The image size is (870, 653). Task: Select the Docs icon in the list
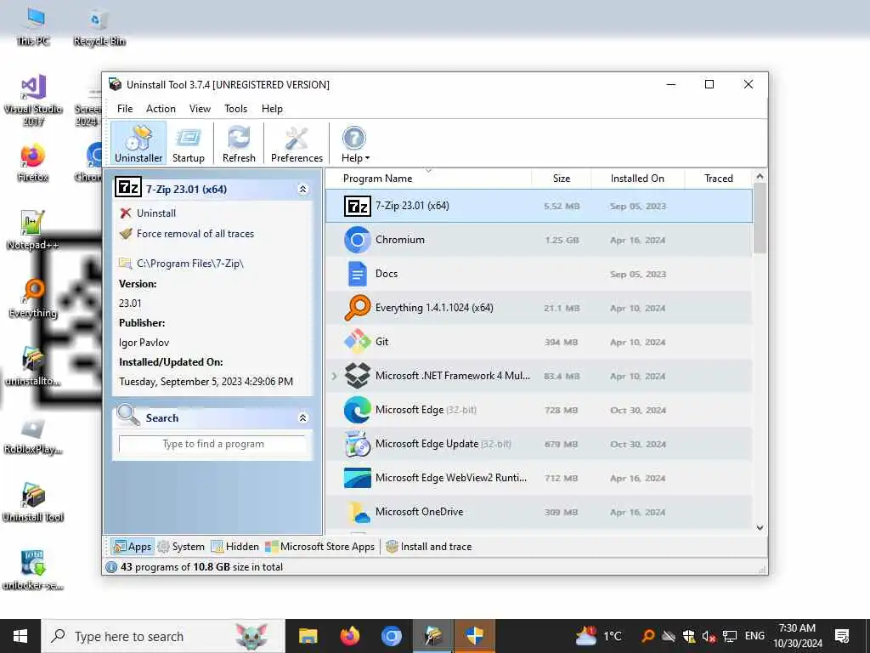coord(358,274)
